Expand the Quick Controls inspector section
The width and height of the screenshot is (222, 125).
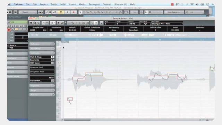(17, 76)
